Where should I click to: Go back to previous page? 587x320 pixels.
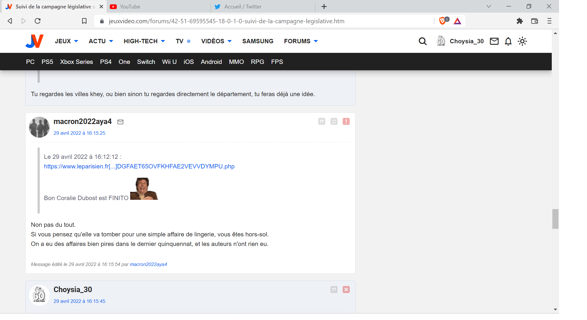tap(10, 21)
